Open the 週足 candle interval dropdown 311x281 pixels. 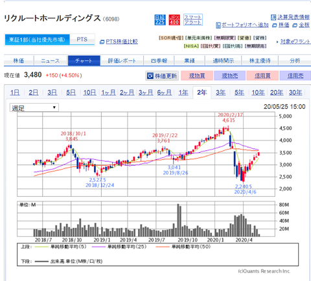(x=34, y=107)
